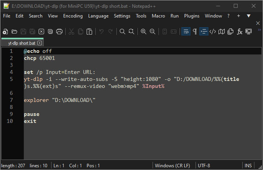The width and height of the screenshot is (263, 170).
Task: Click the Print toolbar icon
Action: (59, 32)
